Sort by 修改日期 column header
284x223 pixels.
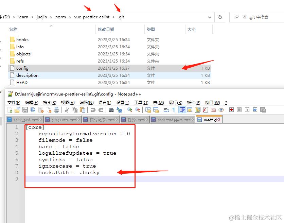[x=106, y=29]
